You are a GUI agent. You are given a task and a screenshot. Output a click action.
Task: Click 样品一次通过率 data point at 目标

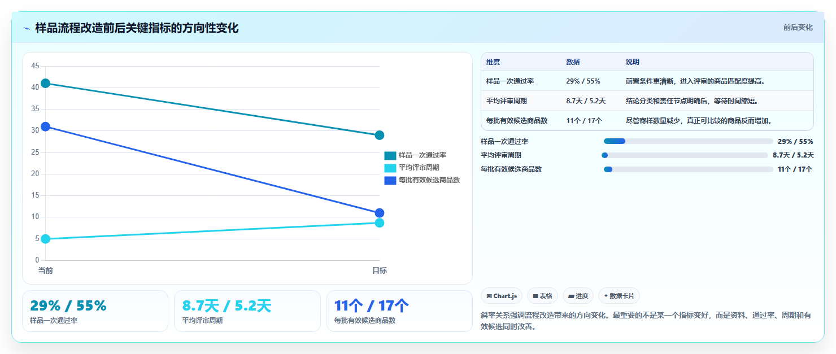tap(380, 135)
